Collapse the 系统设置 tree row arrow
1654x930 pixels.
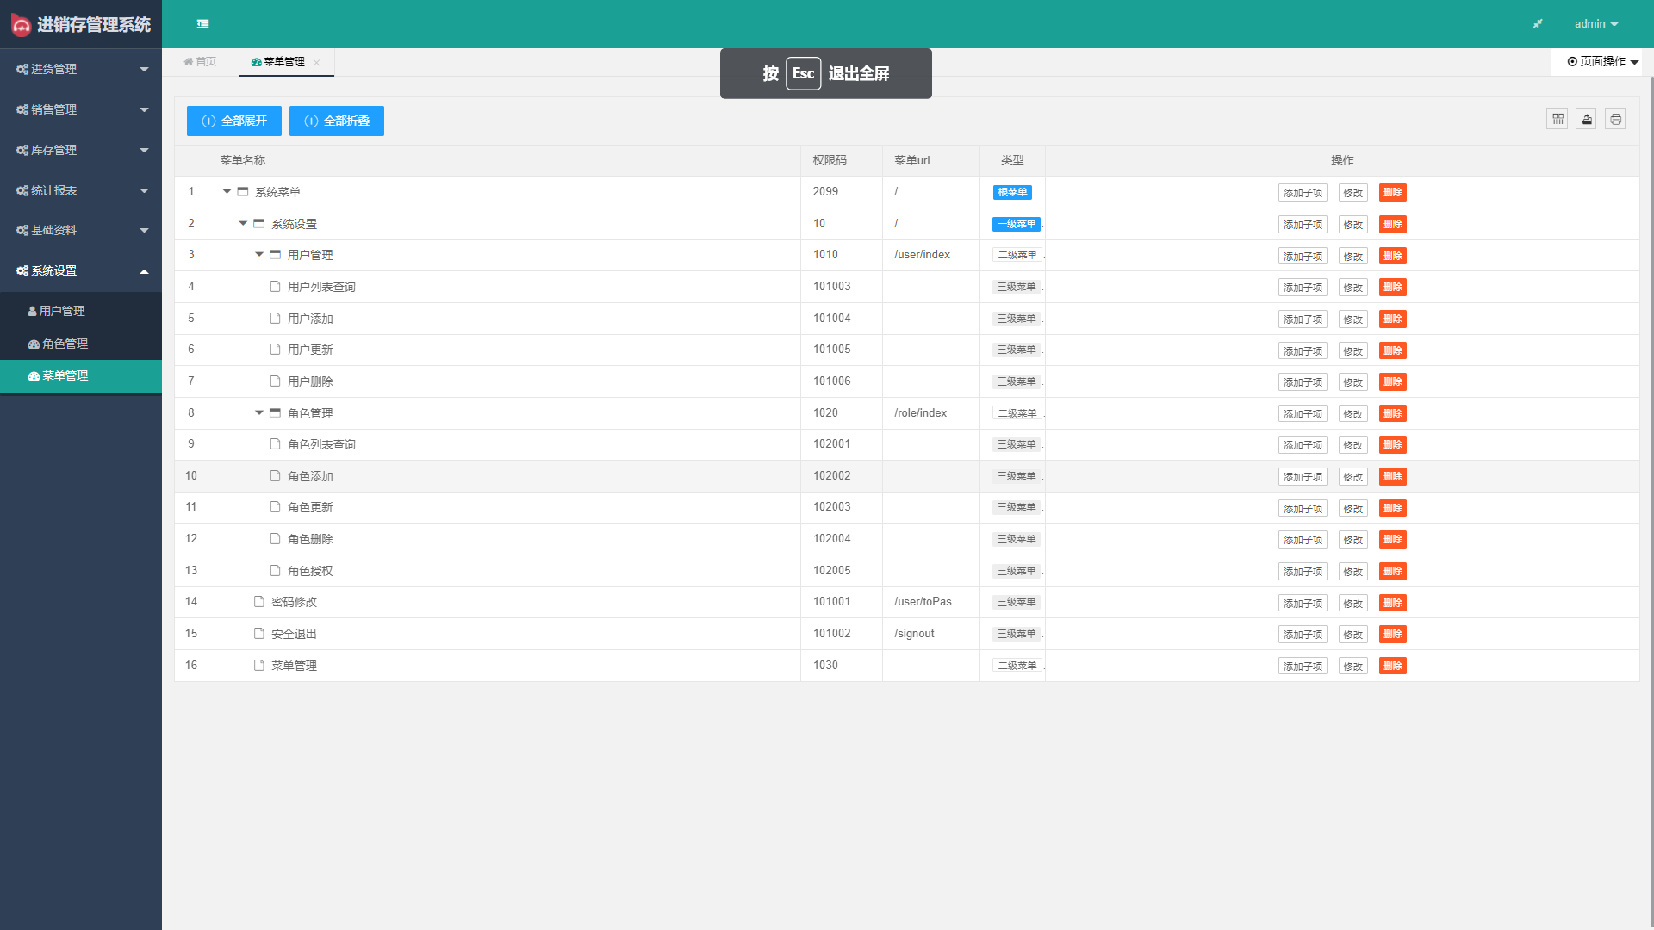pos(243,224)
